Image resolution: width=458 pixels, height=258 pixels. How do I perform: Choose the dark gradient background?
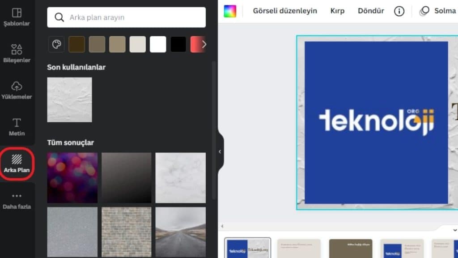tap(127, 177)
